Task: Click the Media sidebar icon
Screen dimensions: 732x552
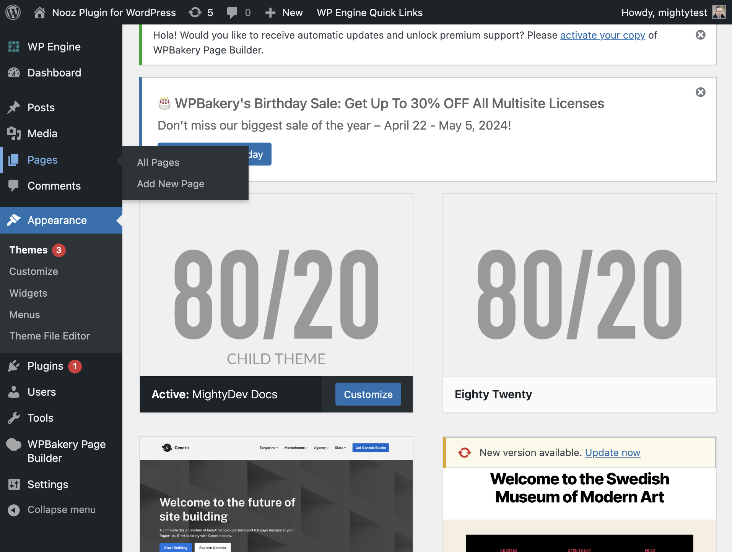Action: point(14,133)
